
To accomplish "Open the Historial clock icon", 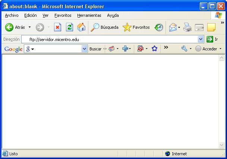I will (159, 27).
